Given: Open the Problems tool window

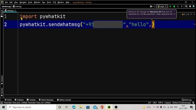Looking at the screenshot, I should pos(19,100).
